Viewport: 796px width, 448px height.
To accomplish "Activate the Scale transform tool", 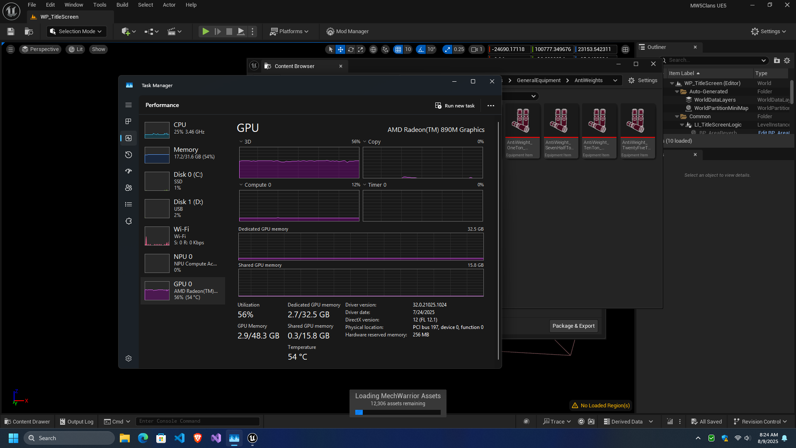I will tap(361, 49).
